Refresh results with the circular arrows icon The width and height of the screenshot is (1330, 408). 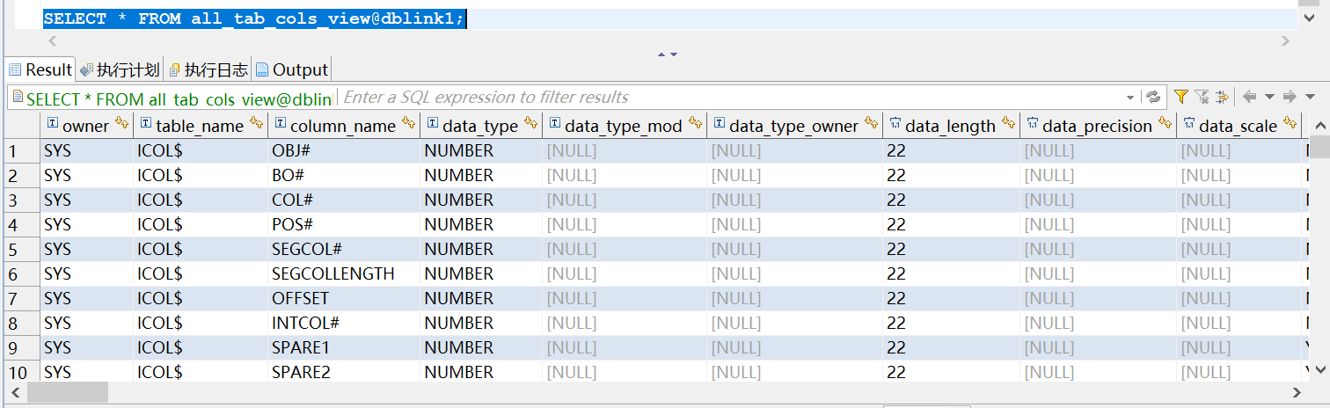pos(1153,97)
